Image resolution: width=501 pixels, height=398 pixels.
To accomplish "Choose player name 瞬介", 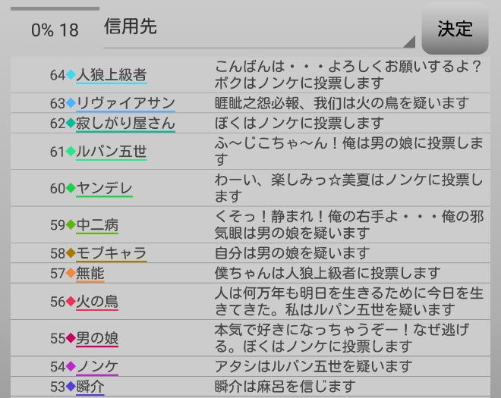I will point(90,387).
